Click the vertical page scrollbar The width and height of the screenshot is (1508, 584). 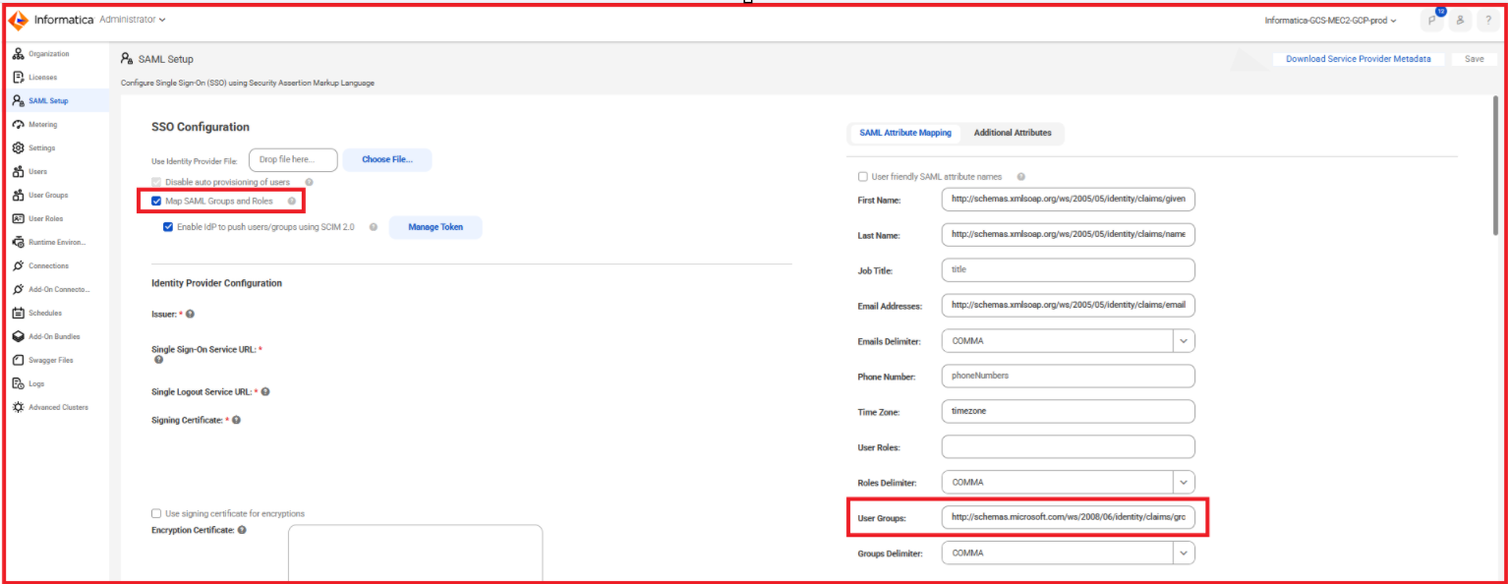click(x=1495, y=165)
